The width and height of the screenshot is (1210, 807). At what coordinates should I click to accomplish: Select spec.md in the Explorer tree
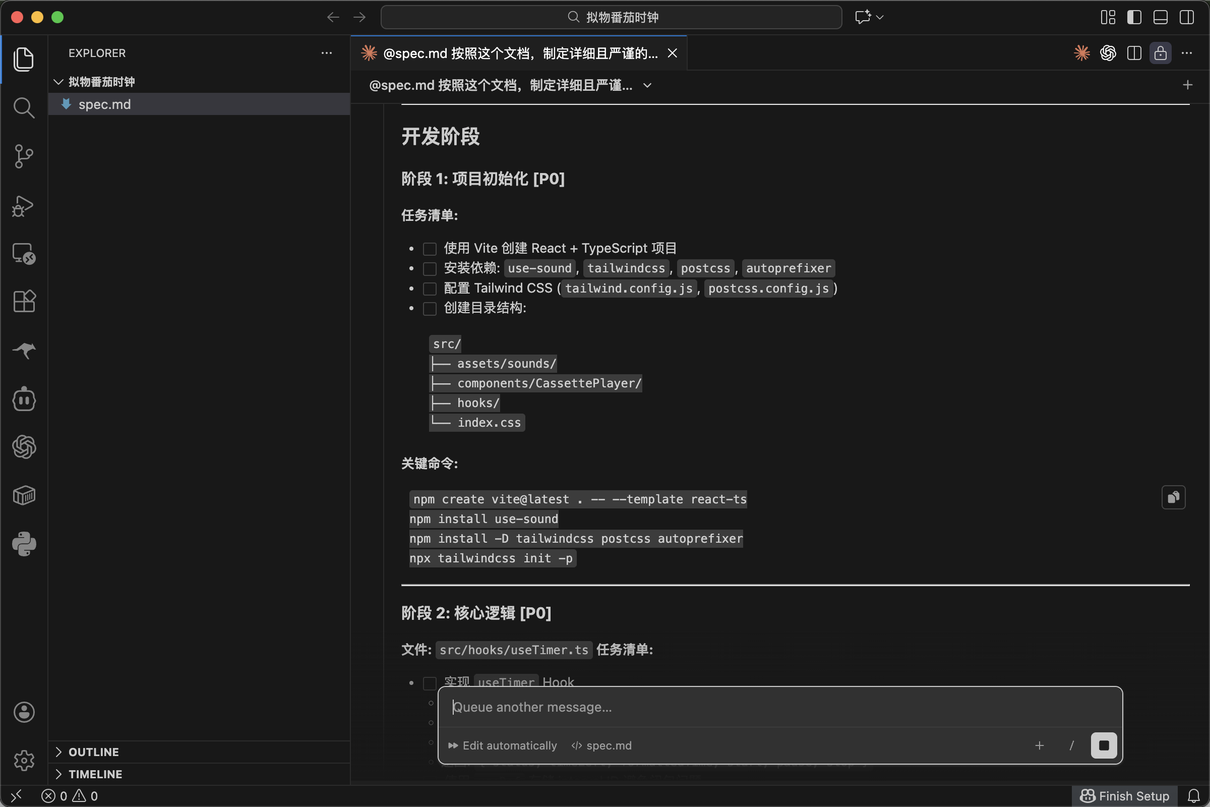(x=200, y=104)
